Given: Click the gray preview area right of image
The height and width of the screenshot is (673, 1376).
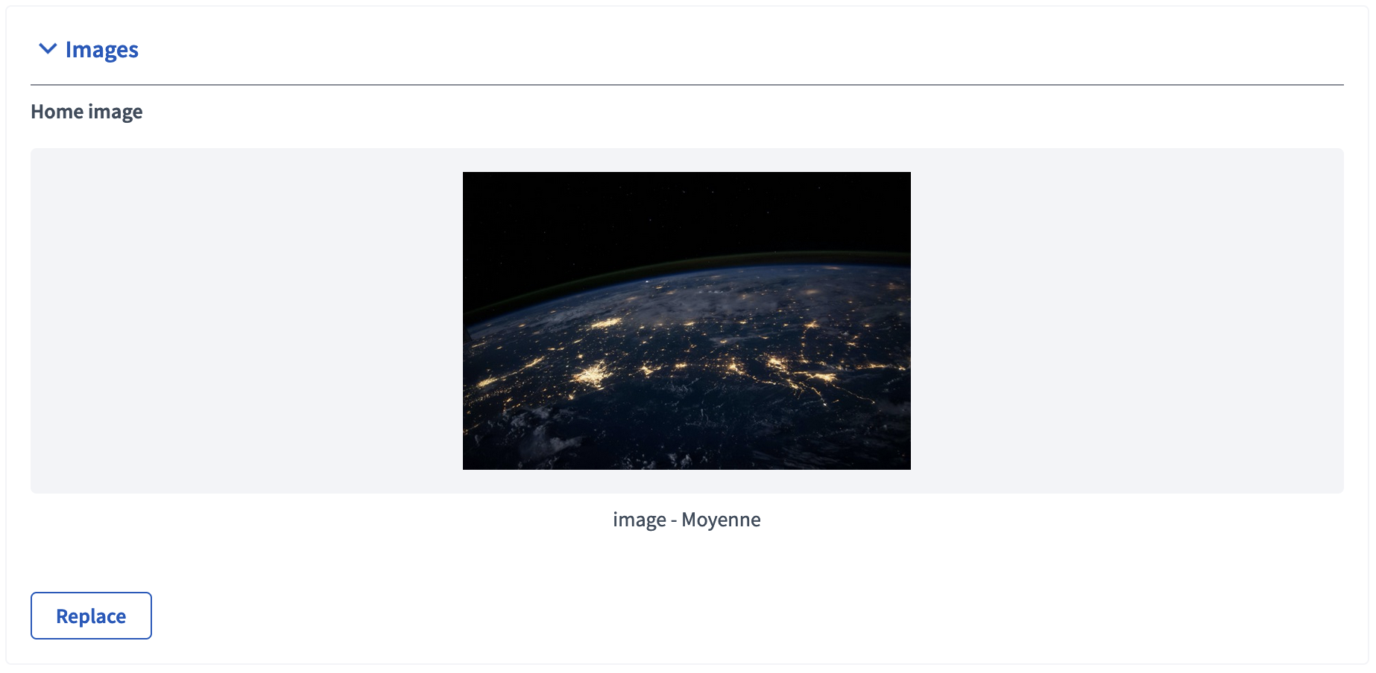Looking at the screenshot, I should click(x=1126, y=321).
